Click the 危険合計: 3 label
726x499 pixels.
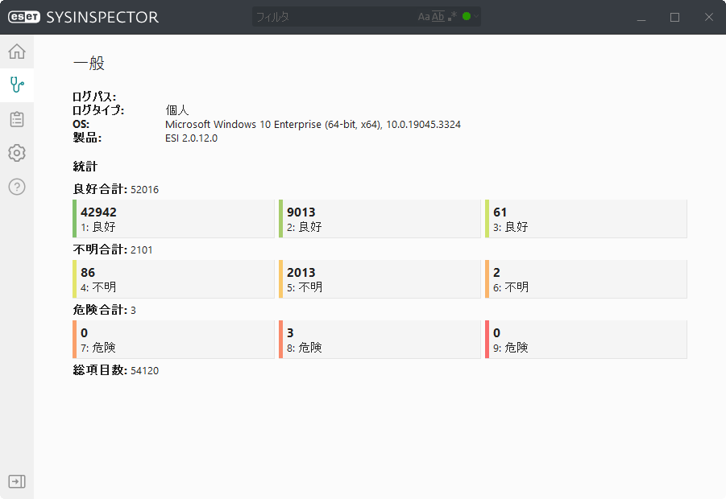coord(104,310)
